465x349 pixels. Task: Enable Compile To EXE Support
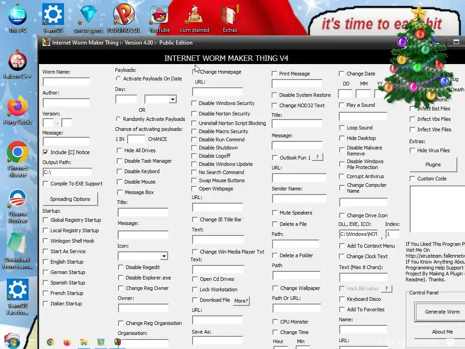[45, 184]
